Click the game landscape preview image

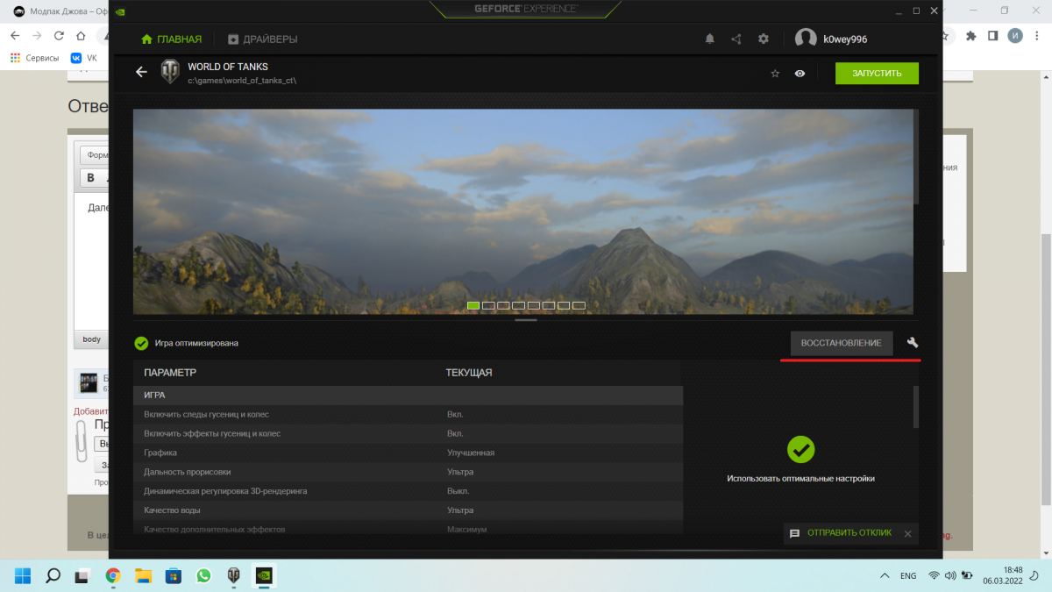click(x=522, y=211)
